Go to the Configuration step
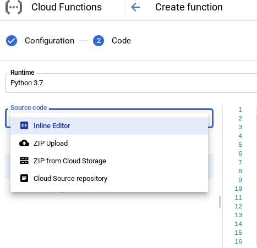 click(50, 41)
